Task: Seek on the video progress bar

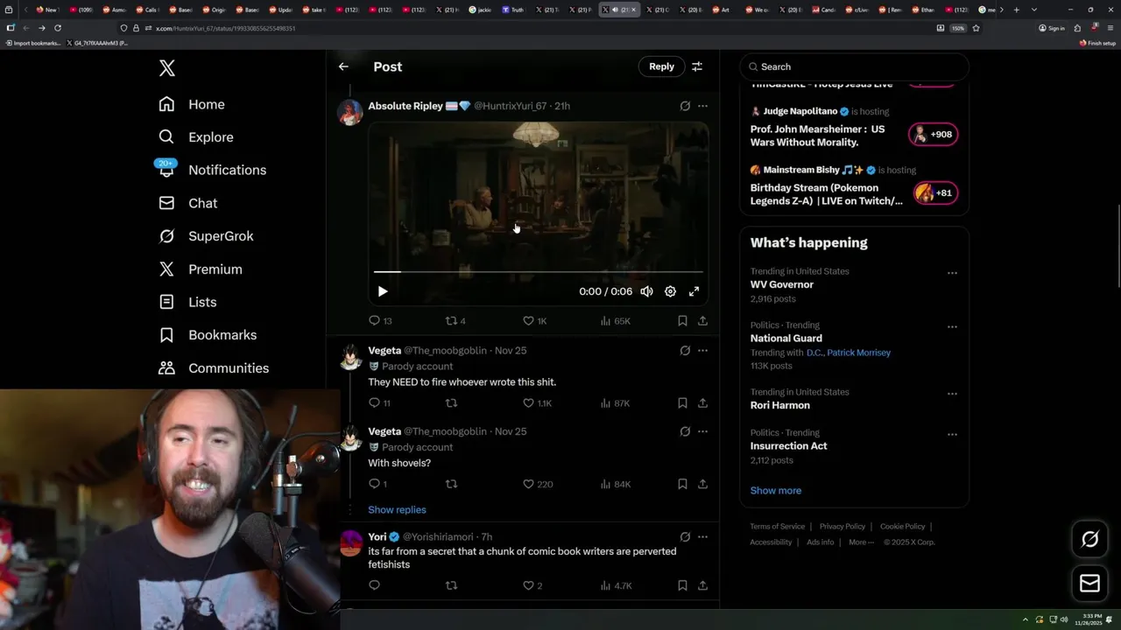Action: pos(539,272)
